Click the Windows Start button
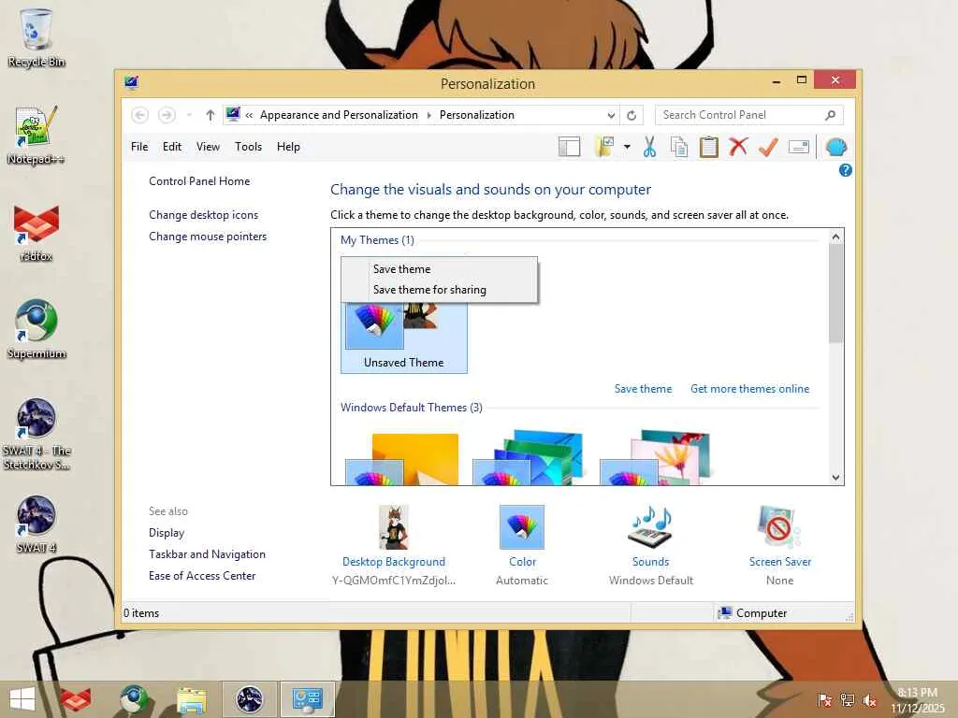The image size is (958, 718). pos(22,699)
